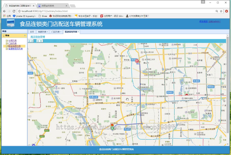Viewport: 231px width, 155px height.
Task: Open 门店列表 in the sidebar menu
Action: coord(12,43)
